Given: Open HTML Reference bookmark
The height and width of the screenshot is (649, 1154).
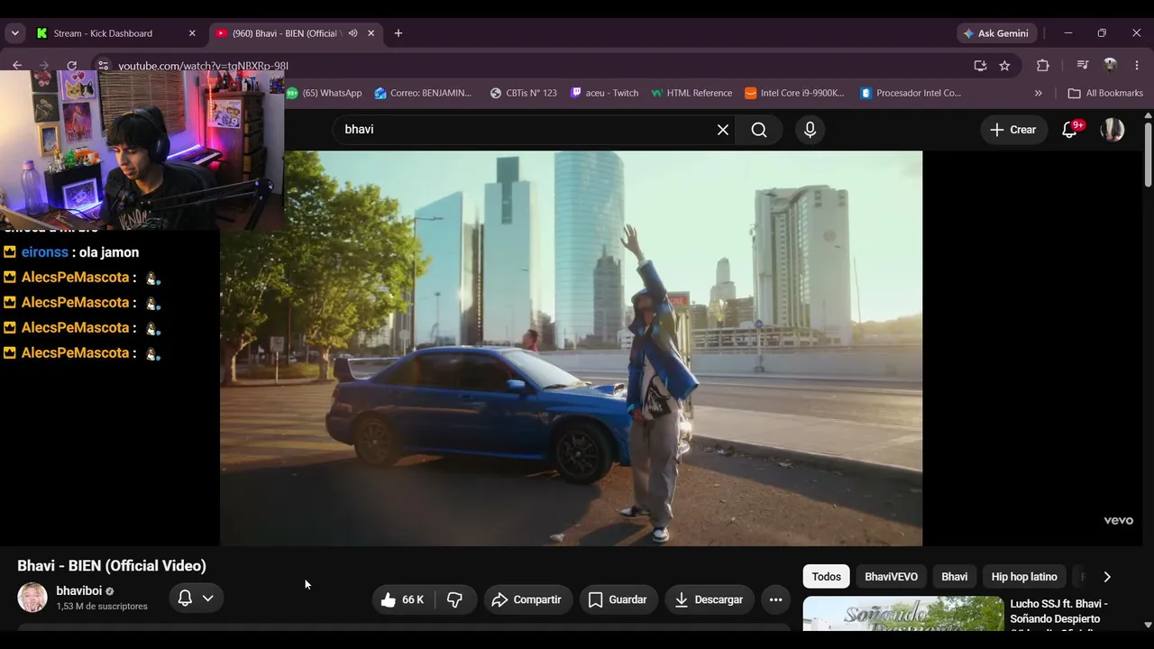Looking at the screenshot, I should (x=691, y=93).
